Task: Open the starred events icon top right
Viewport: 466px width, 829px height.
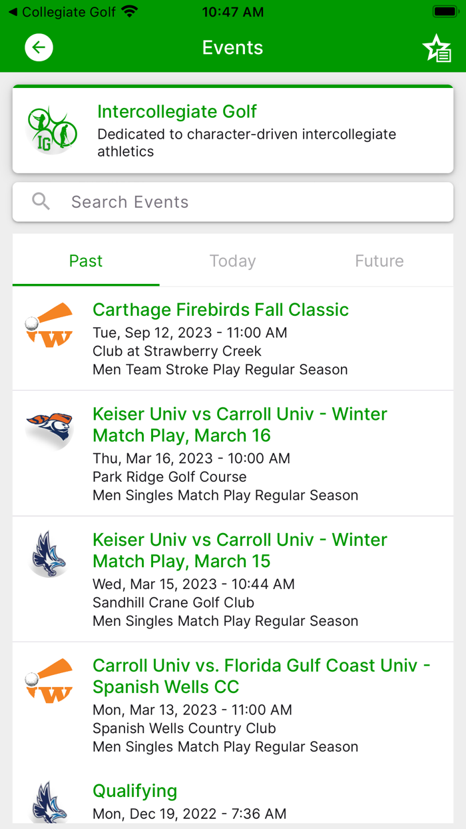Action: [x=436, y=47]
